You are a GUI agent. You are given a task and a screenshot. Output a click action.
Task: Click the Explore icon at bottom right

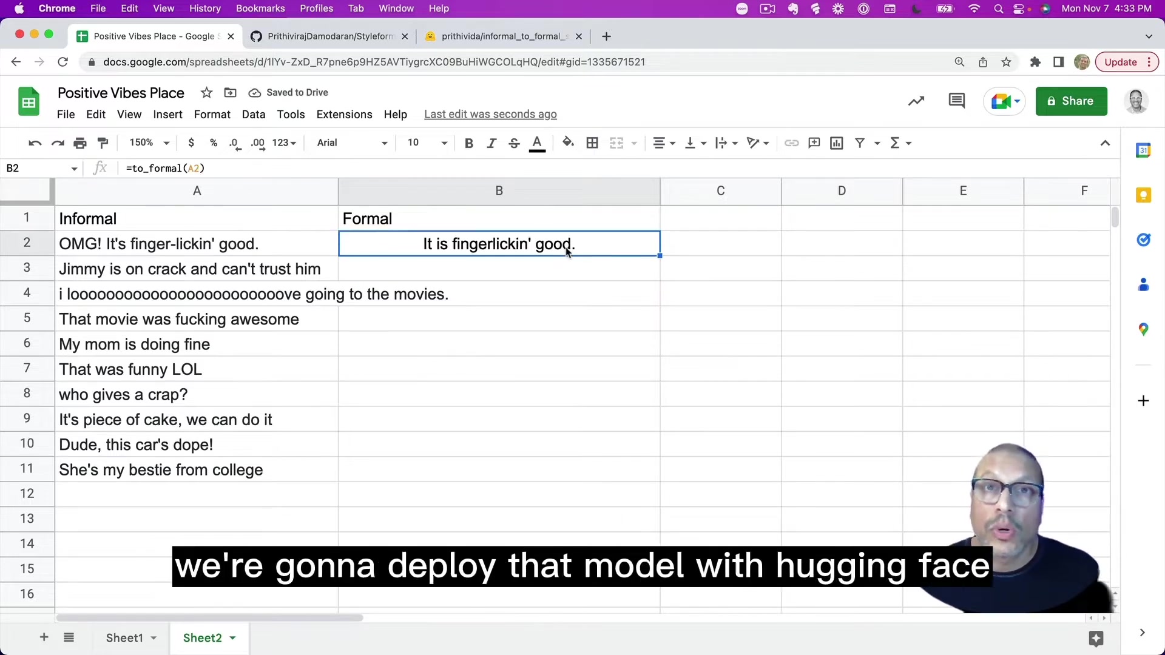1096,638
